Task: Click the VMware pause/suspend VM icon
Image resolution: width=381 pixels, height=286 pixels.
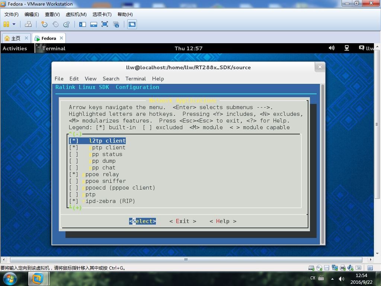Action: pyautogui.click(x=6, y=24)
